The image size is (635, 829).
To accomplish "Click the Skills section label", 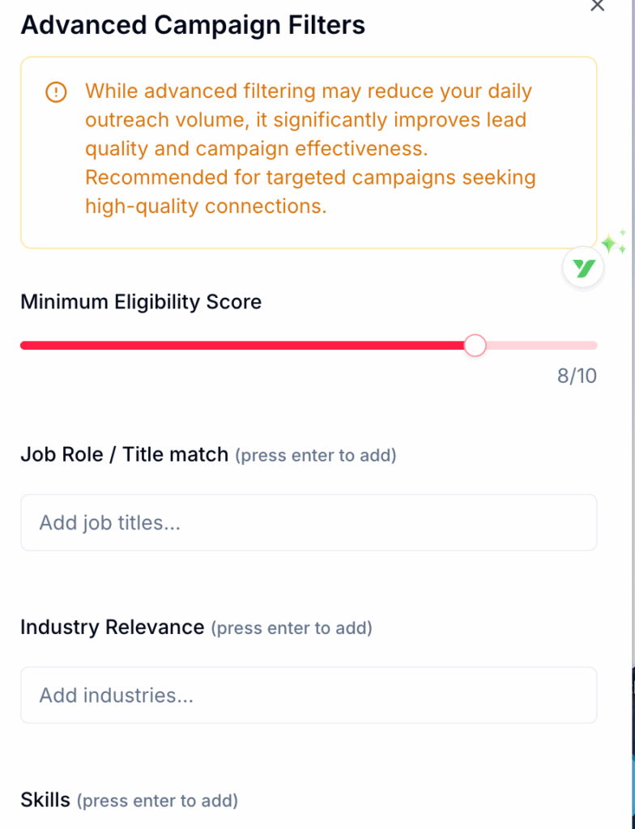I will [45, 800].
